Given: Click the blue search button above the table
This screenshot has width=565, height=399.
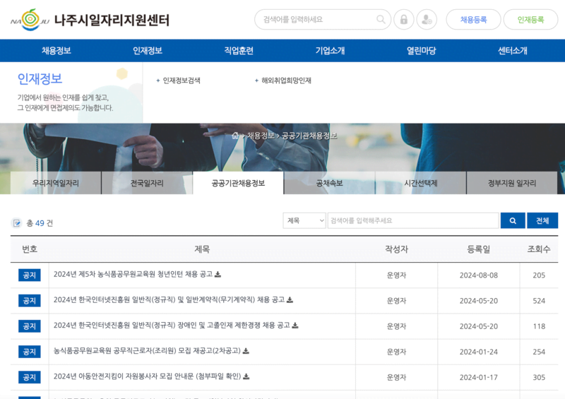Looking at the screenshot, I should click(x=513, y=220).
